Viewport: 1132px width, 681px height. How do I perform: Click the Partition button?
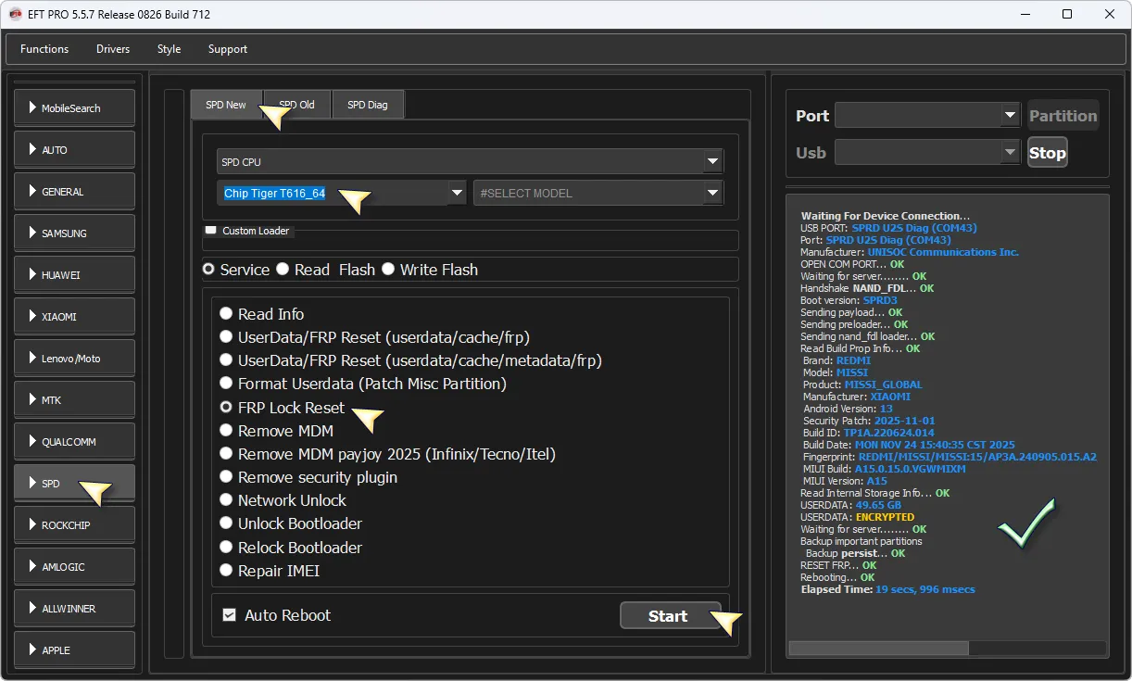[1063, 116]
